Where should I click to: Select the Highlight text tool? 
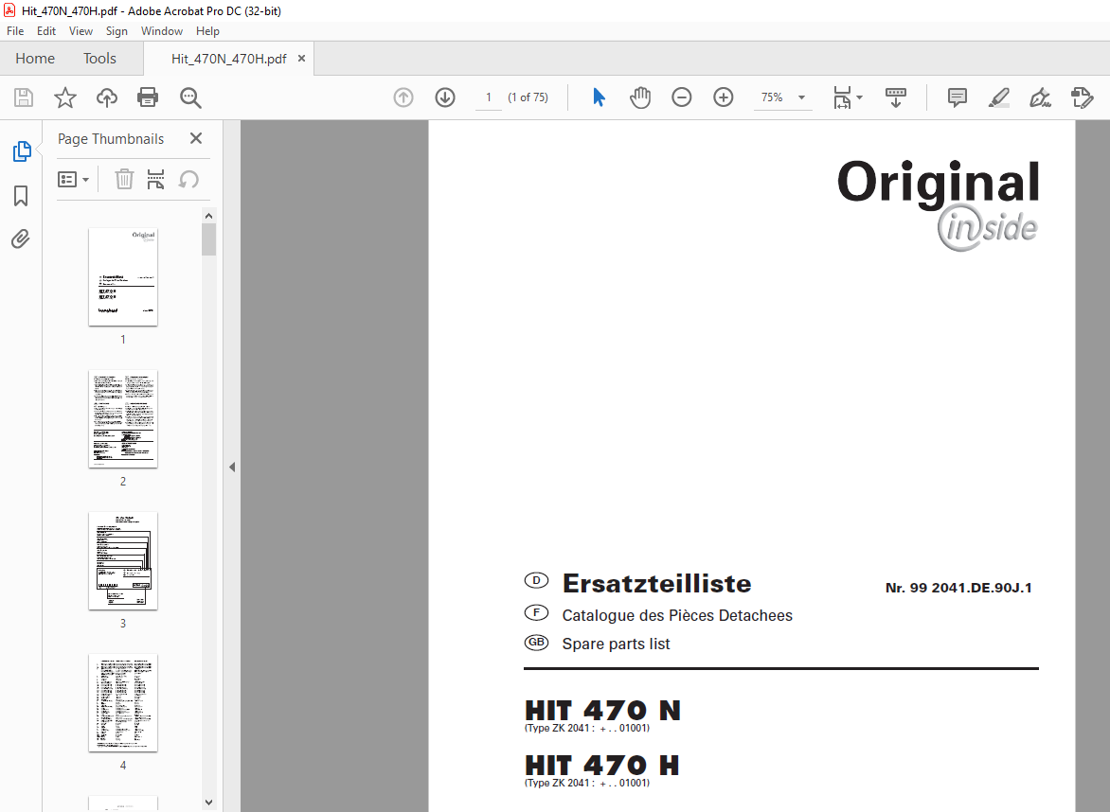tap(999, 97)
